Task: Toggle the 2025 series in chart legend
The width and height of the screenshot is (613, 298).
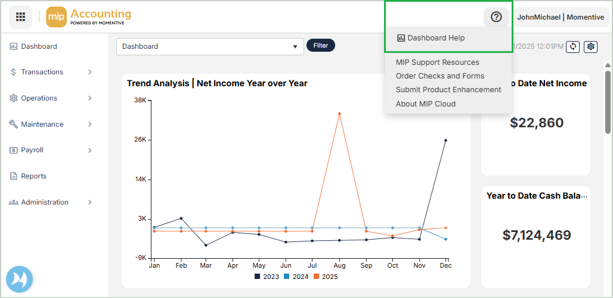Action: [325, 277]
